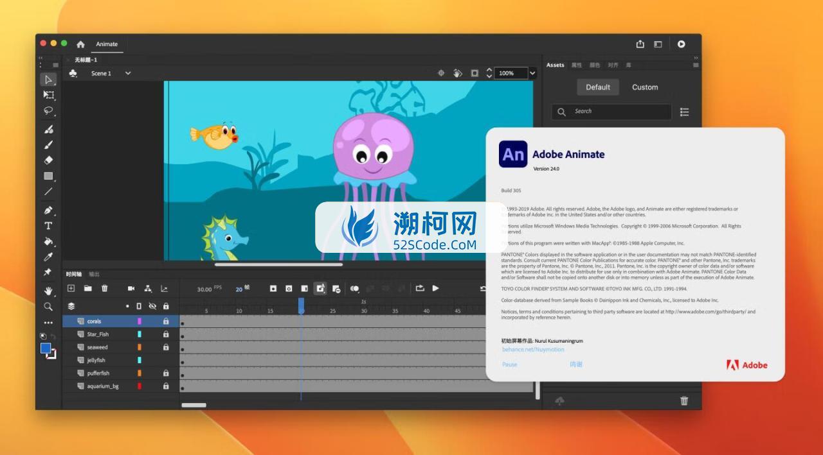The image size is (823, 455).
Task: Select the Zoom magnifier tool
Action: (48, 307)
